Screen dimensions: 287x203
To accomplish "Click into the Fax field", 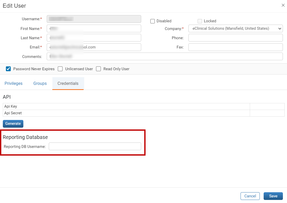I will [x=236, y=47].
